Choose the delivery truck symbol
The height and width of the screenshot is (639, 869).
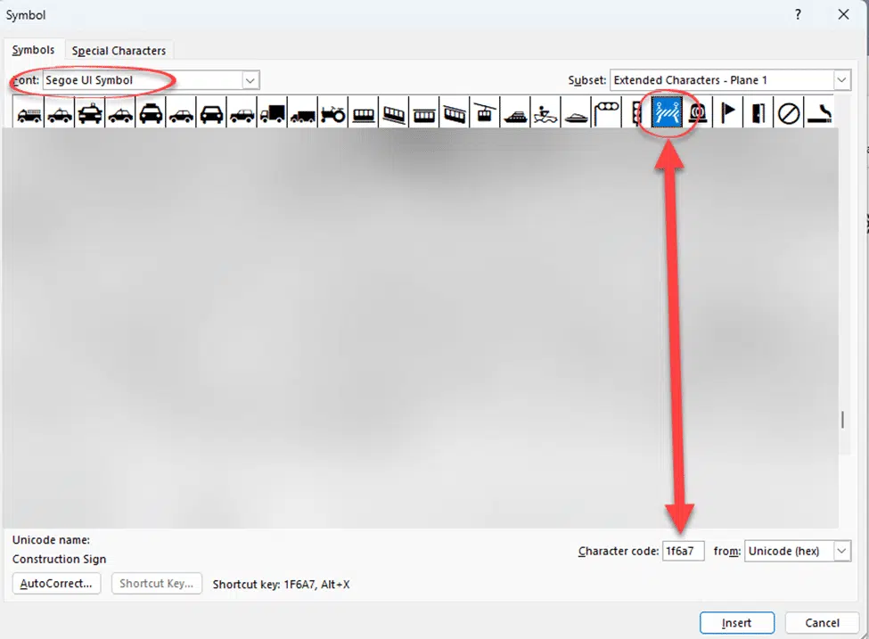[272, 112]
